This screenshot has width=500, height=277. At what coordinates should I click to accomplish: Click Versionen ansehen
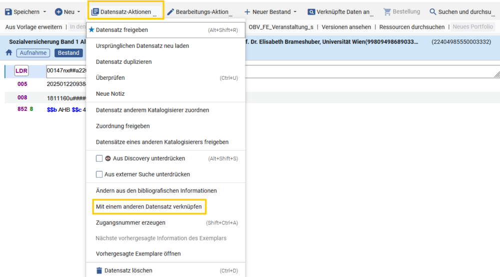coord(346,27)
